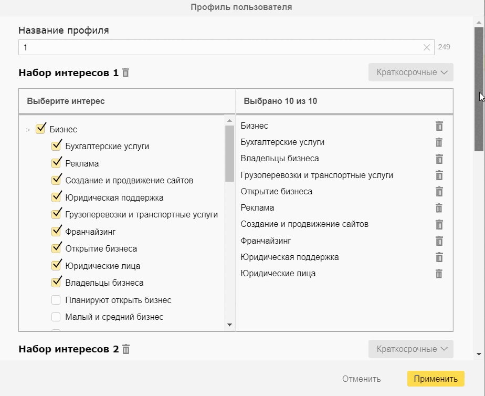Click Франчайзинг text in selected list
485x396 pixels.
coord(266,241)
